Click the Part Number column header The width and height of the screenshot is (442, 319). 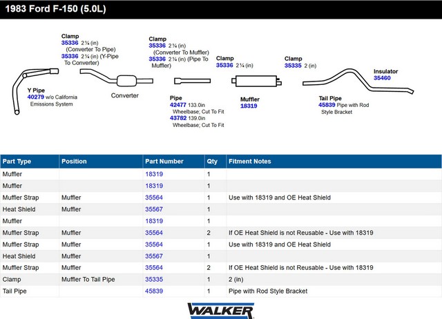173,161
